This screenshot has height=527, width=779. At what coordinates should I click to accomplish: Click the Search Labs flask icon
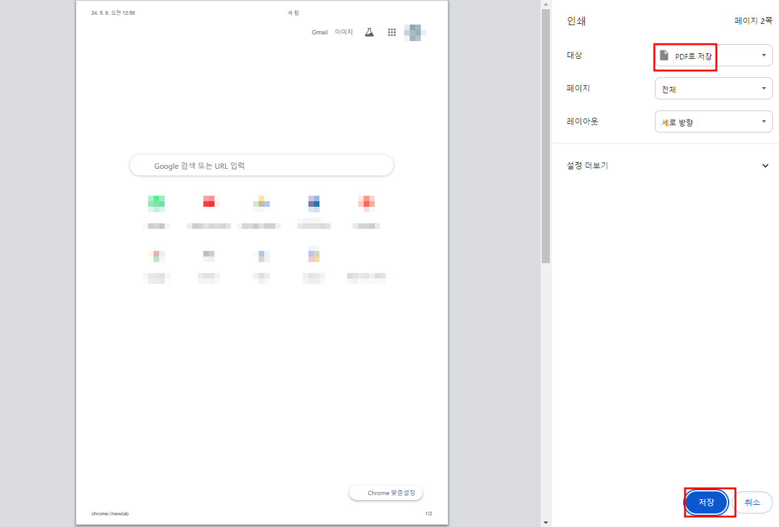[369, 32]
